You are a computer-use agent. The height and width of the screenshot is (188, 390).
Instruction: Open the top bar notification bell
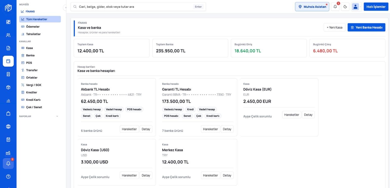point(335,7)
